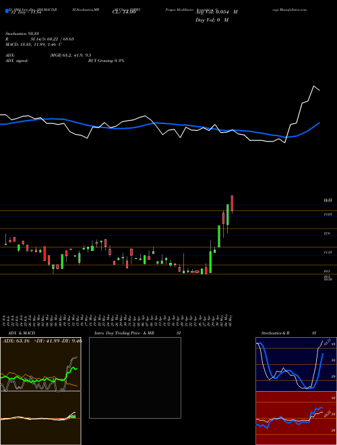Click the empty intraday trading price chart box
Image resolution: width=337 pixels, height=445 pixels.
(x=135, y=378)
